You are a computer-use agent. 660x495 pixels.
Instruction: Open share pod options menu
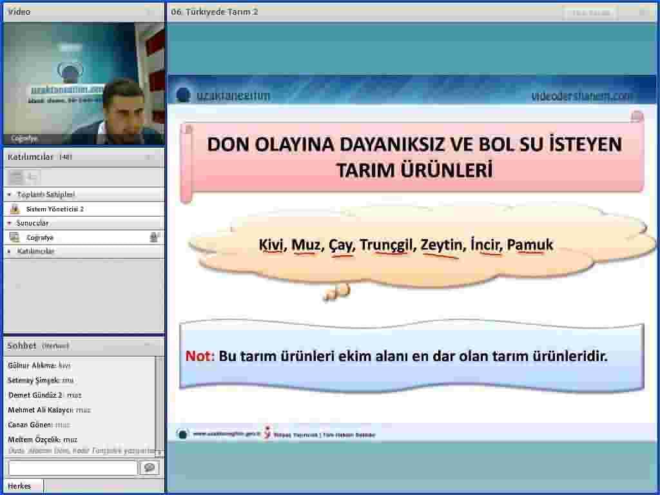(x=643, y=13)
